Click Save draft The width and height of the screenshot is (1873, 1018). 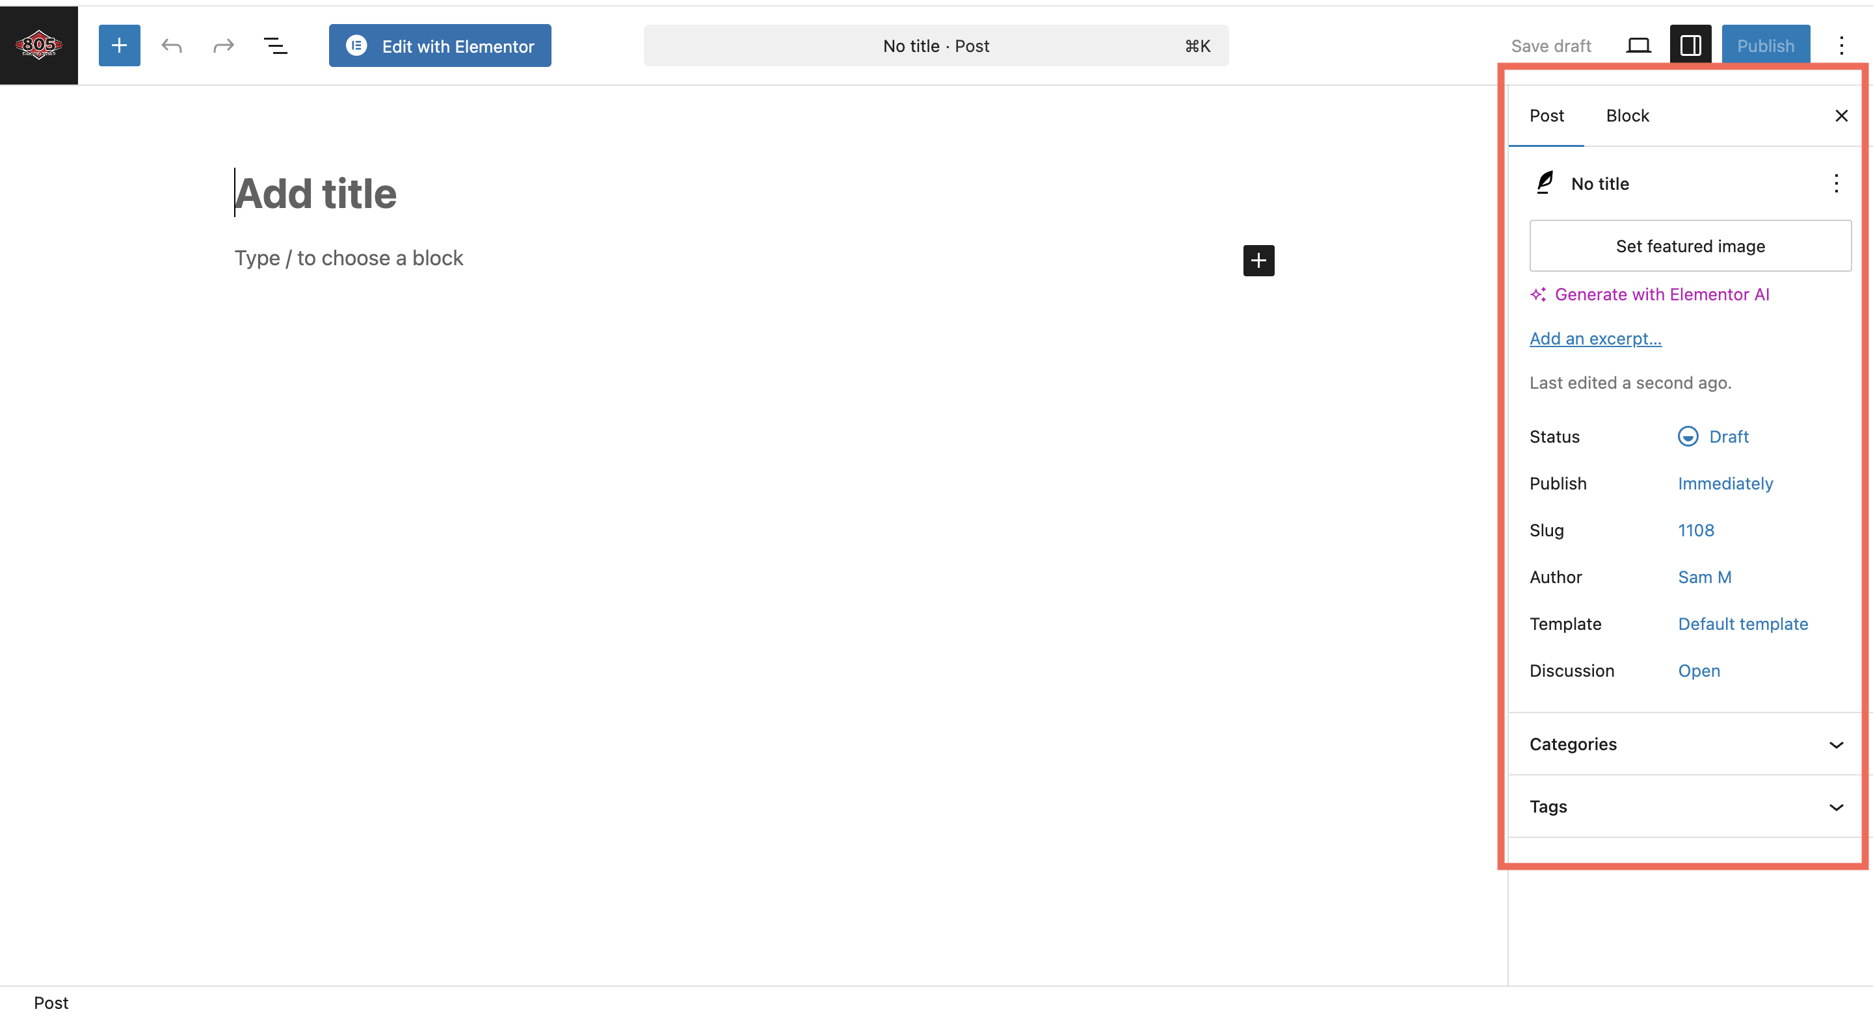click(x=1551, y=46)
